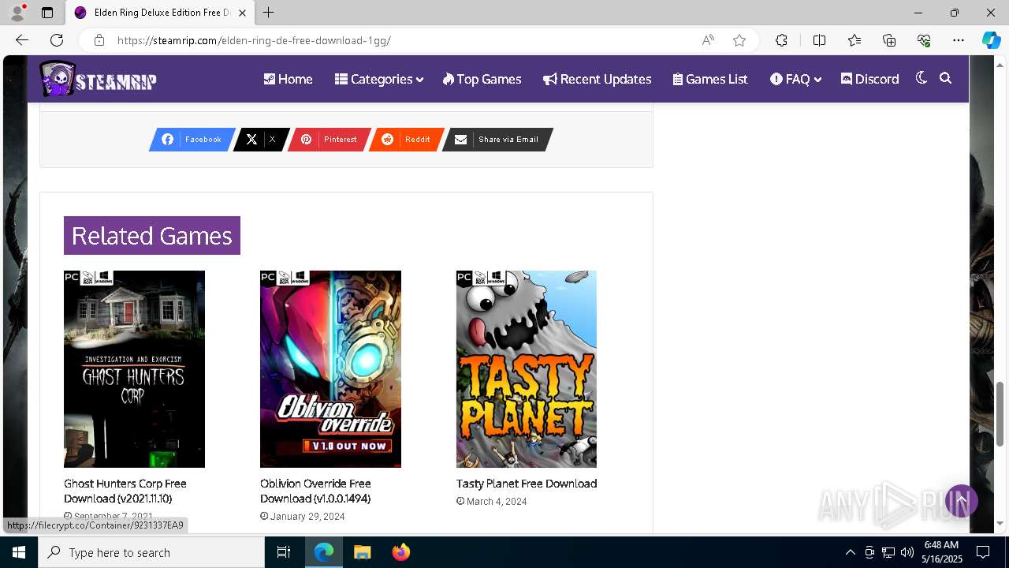Open Copilot sidebar icon
Screen dimensions: 1009x568
click(x=991, y=40)
